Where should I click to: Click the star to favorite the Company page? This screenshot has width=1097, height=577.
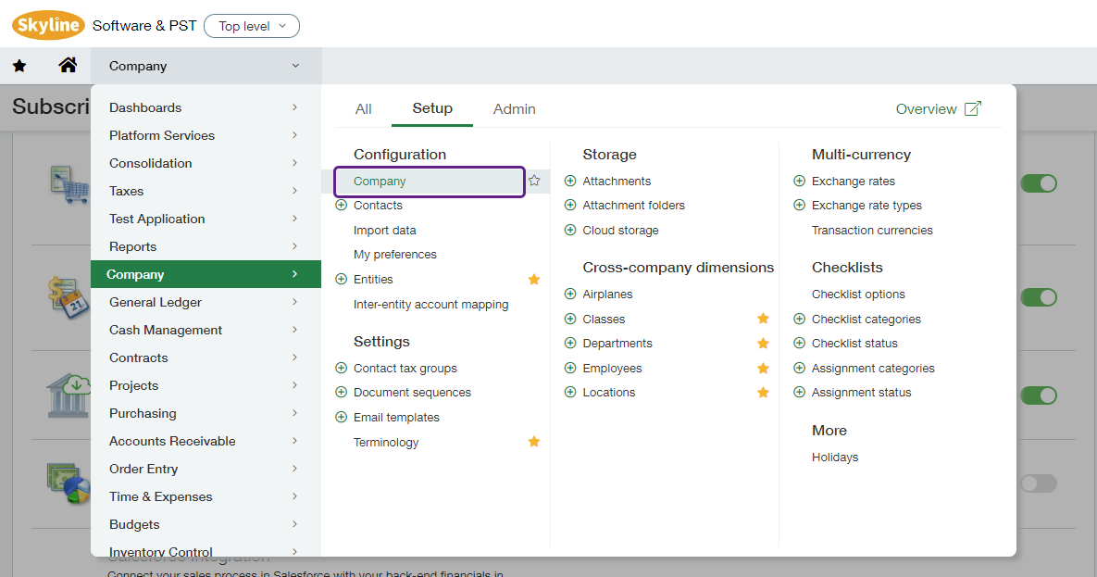tap(534, 182)
